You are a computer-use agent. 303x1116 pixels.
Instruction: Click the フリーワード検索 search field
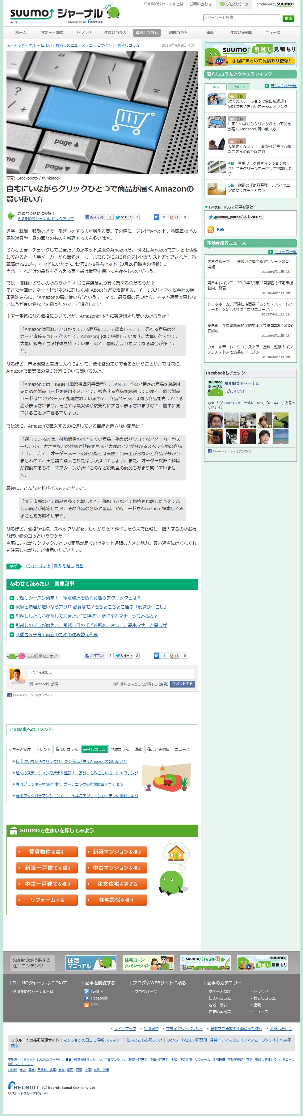tap(242, 18)
